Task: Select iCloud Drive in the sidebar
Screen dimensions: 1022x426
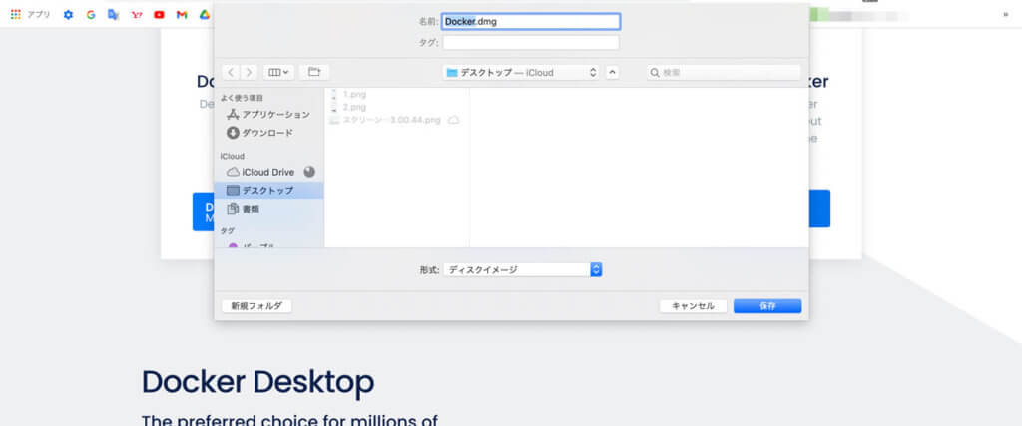Action: click(x=266, y=172)
